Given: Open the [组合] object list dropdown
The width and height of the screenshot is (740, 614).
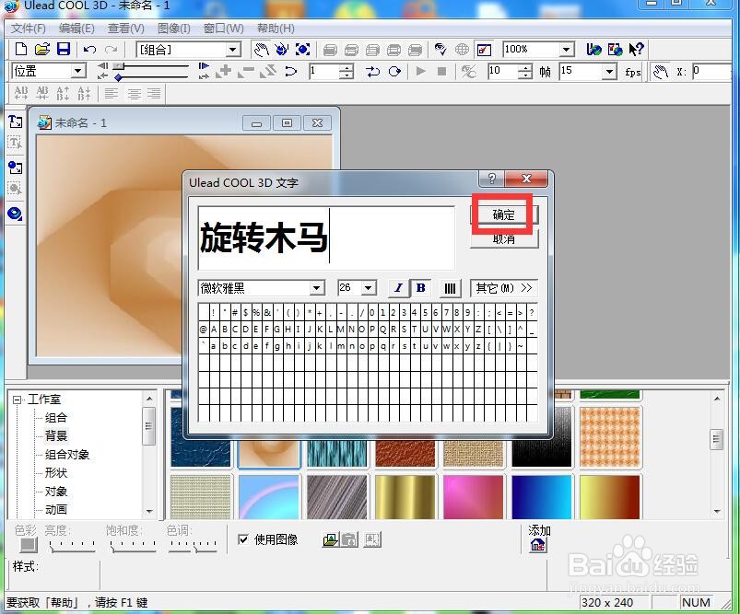Looking at the screenshot, I should point(232,50).
